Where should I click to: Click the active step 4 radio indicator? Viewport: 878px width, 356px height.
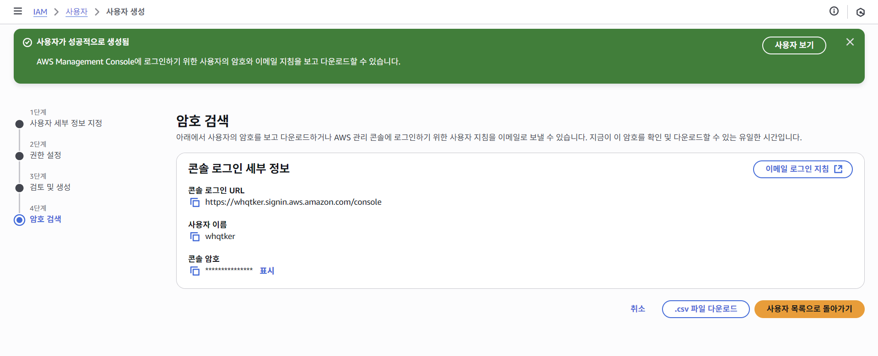coord(19,220)
